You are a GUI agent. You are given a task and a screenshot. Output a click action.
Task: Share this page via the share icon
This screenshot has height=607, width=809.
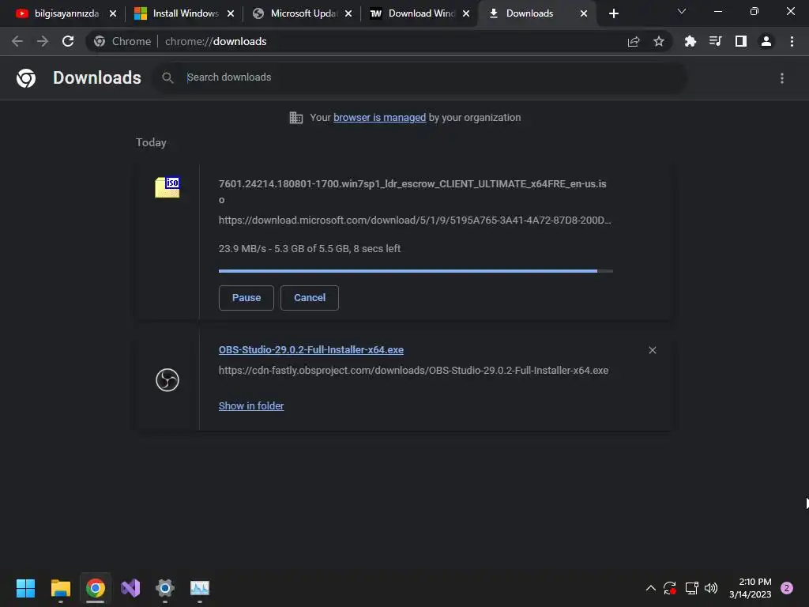click(634, 41)
